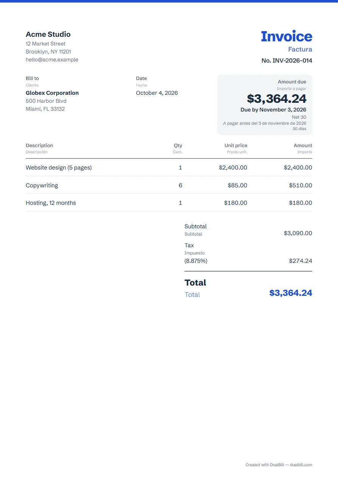Click the $510.00 amount
Image resolution: width=338 pixels, height=479 pixels.
301,185
